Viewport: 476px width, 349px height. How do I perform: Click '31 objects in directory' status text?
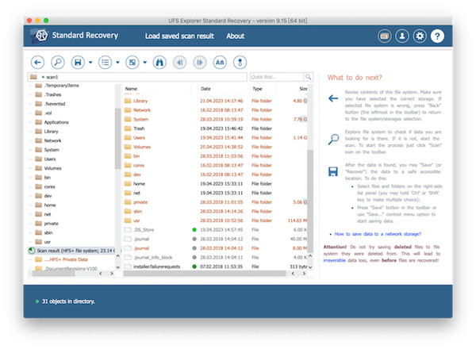tap(68, 301)
